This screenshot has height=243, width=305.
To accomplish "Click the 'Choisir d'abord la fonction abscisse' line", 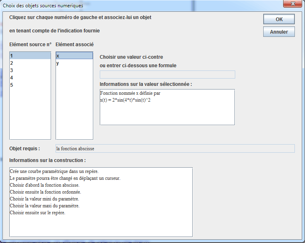I will click(x=45, y=185).
